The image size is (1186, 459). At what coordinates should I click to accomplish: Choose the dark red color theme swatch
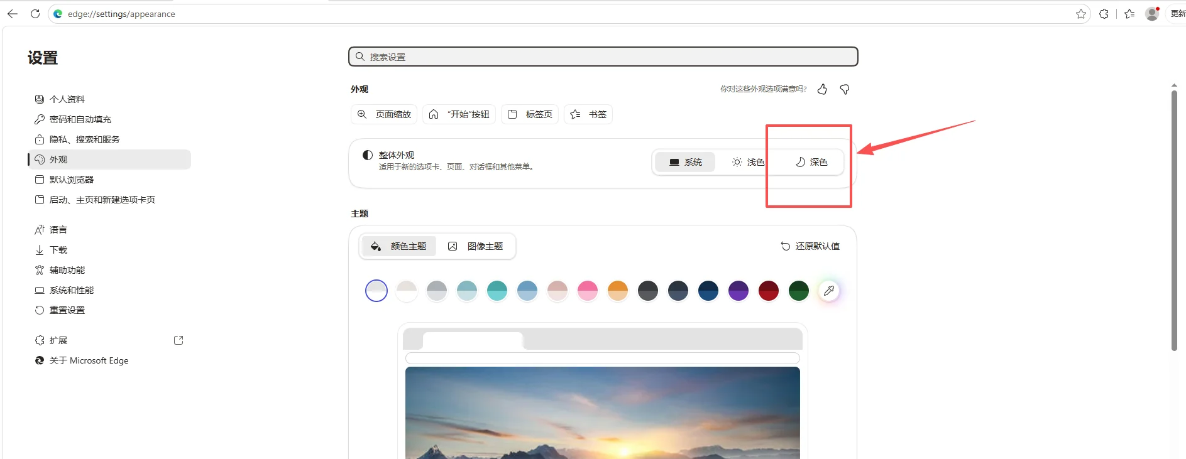pos(769,291)
